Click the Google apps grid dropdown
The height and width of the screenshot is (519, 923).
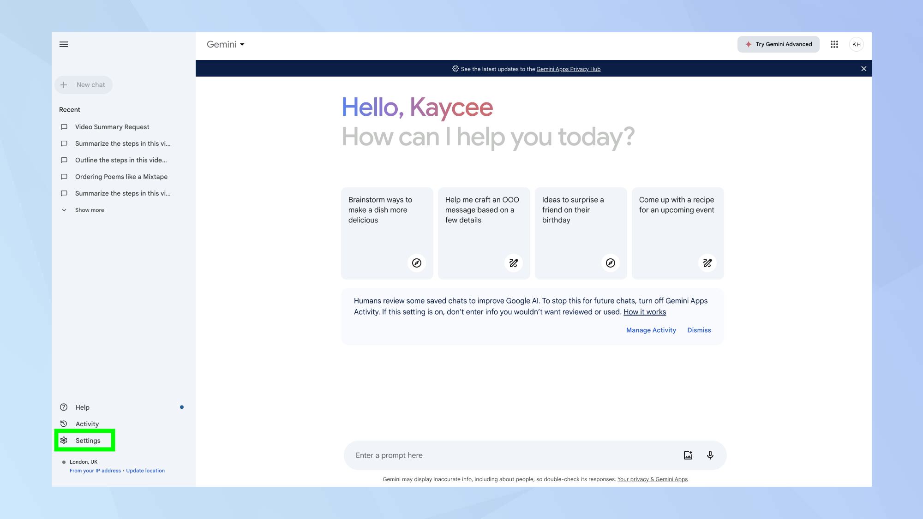(x=834, y=44)
